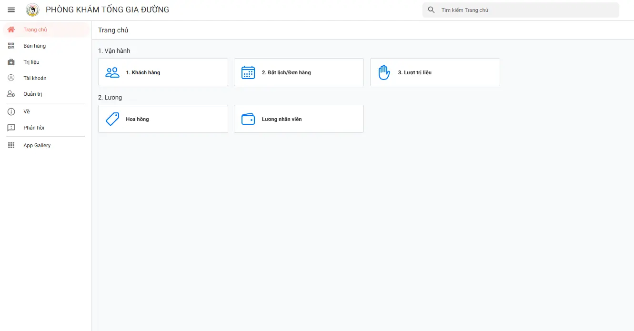Open the Lương nhân viên card
634x331 pixels.
pos(299,119)
